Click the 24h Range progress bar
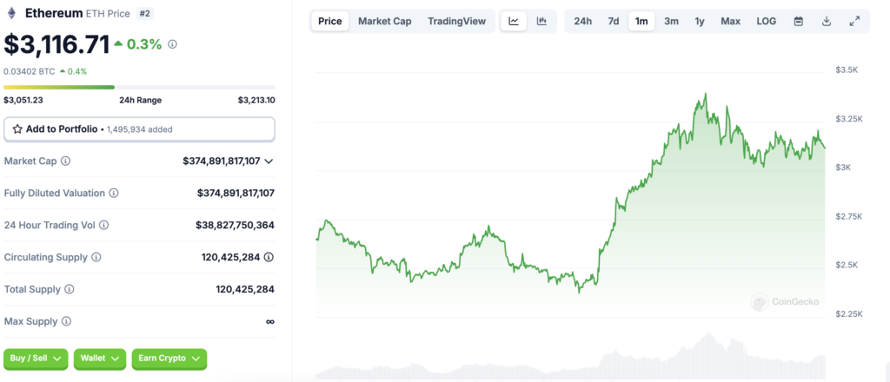The height and width of the screenshot is (382, 890). pyautogui.click(x=139, y=87)
